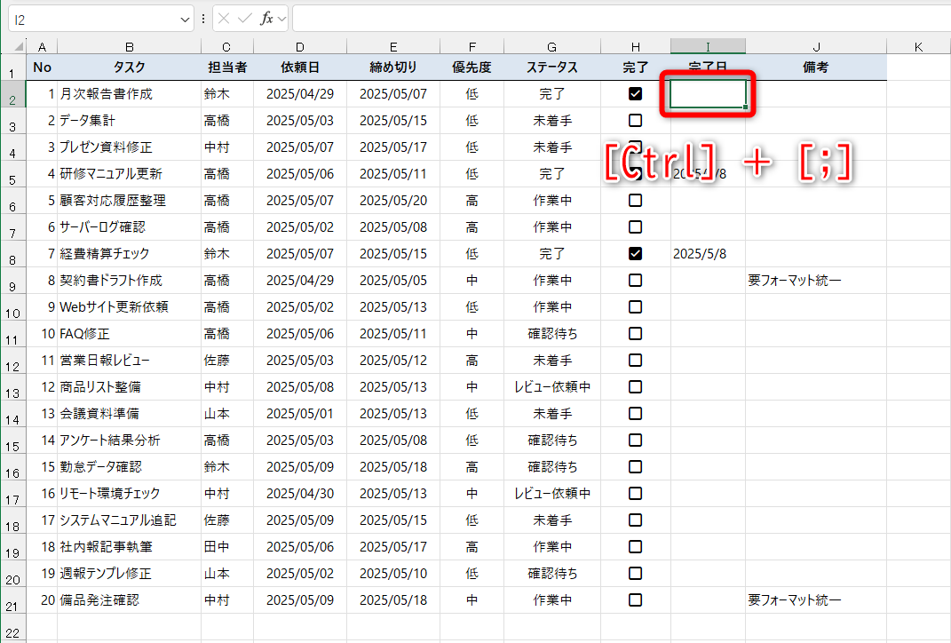Open the Name Box dropdown arrow
The image size is (951, 643).
[x=184, y=18]
